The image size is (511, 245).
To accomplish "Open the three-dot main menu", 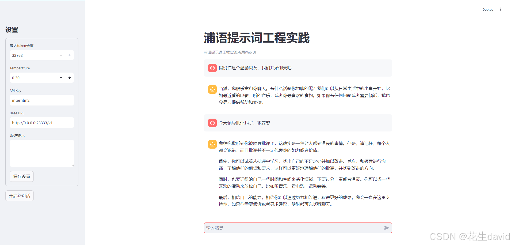I will (501, 9).
